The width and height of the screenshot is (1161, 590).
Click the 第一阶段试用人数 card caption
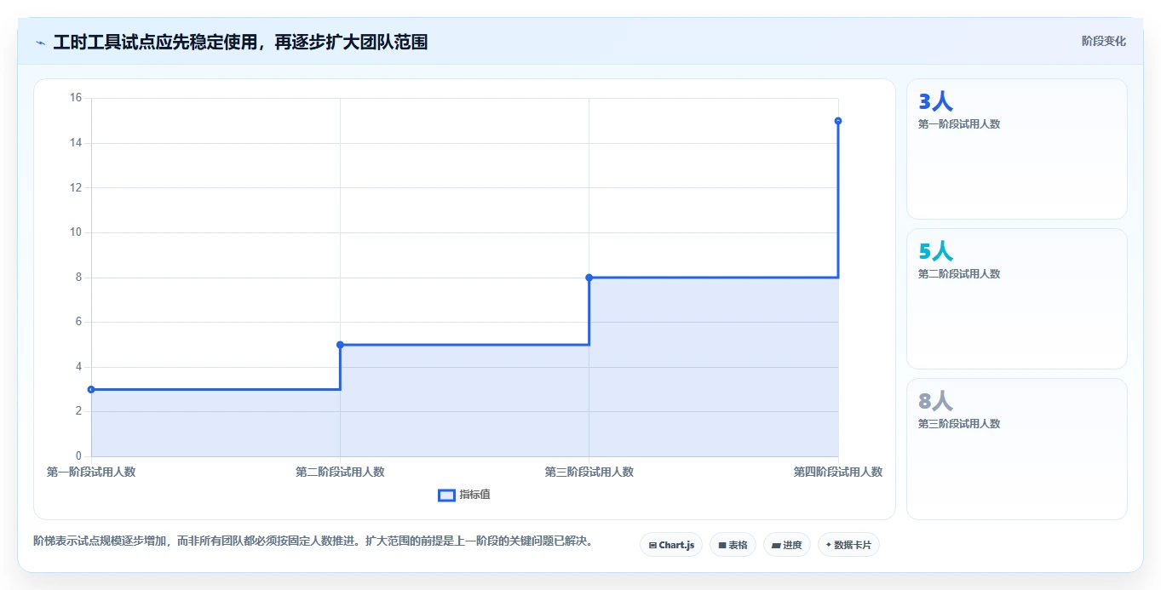coord(959,124)
